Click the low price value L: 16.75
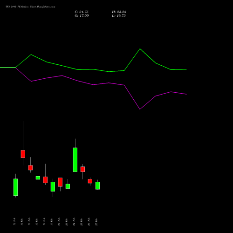This screenshot has width=233, height=233. [119, 16]
